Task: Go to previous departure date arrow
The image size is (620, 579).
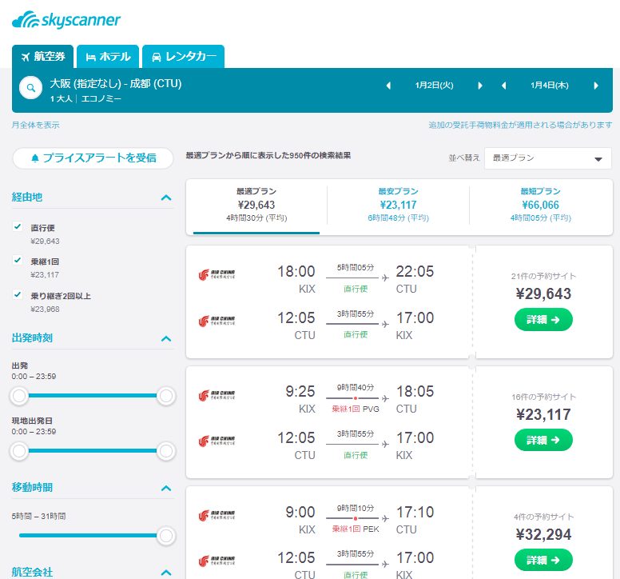Action: [388, 86]
